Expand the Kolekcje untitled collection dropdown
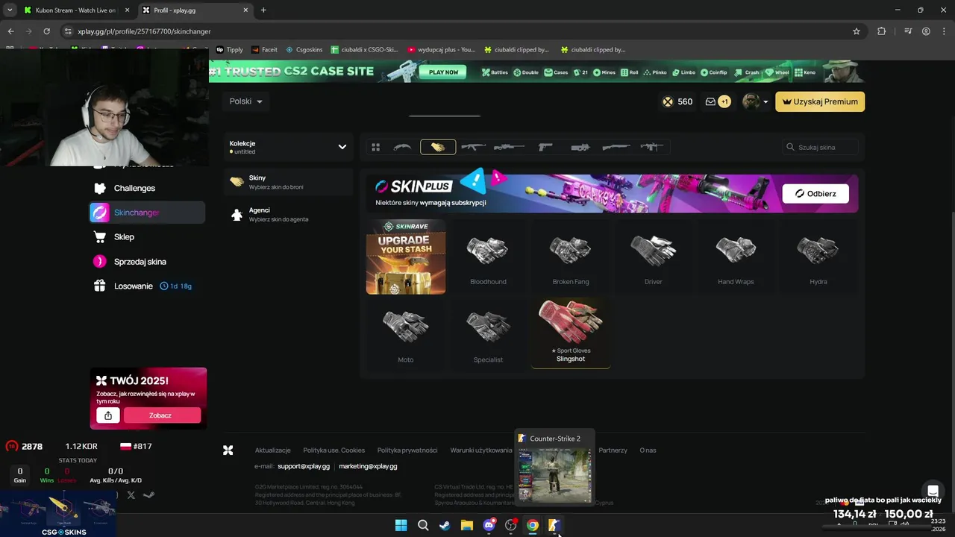The image size is (955, 537). [x=288, y=147]
